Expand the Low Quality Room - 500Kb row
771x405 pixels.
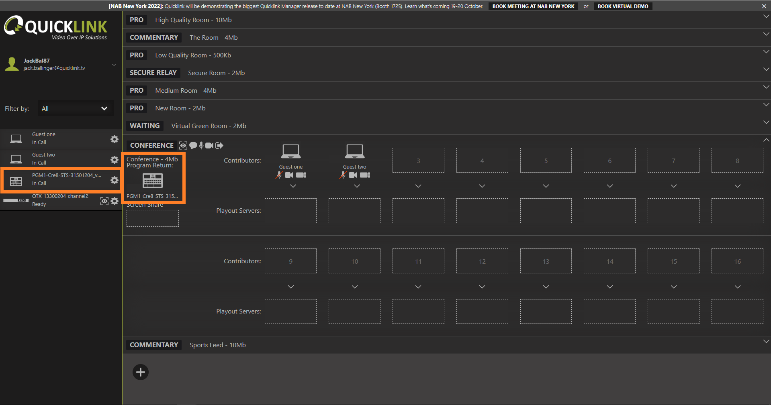766,52
